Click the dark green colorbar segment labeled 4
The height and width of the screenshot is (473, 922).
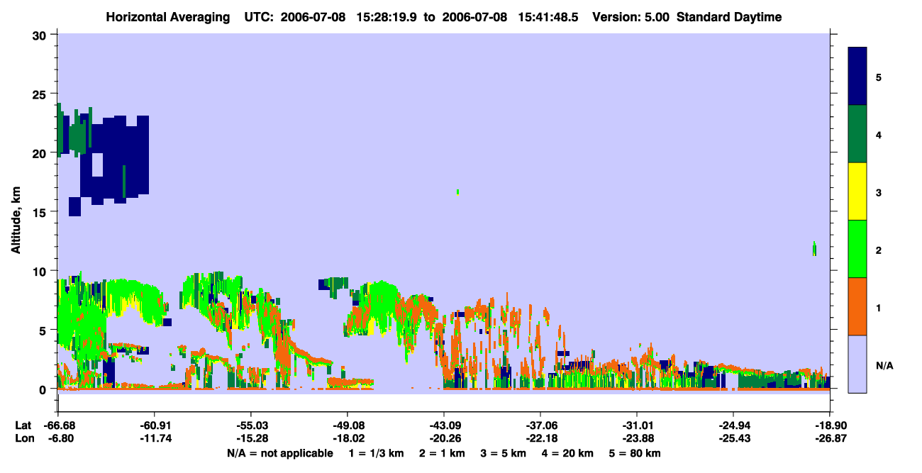click(x=857, y=134)
